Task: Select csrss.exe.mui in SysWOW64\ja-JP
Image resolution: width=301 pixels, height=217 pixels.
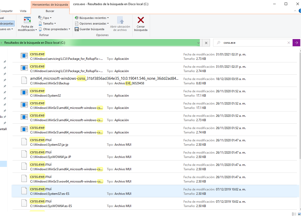Action: 155,154
